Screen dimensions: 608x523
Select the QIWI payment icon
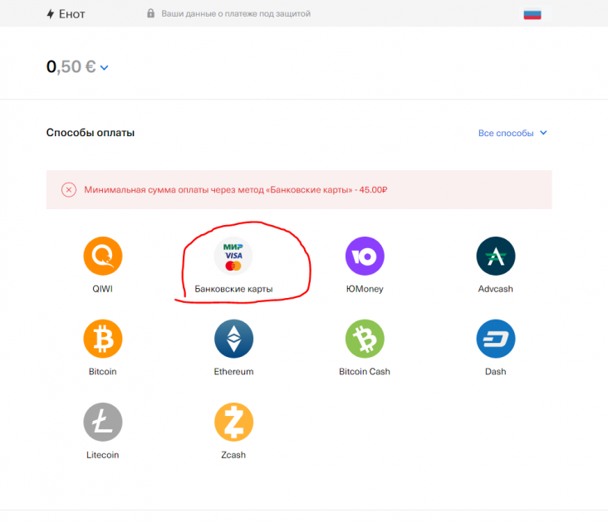(103, 256)
